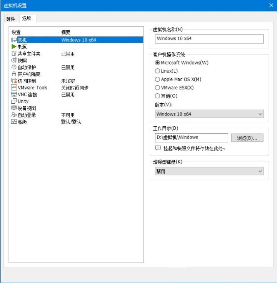Image resolution: width=277 pixels, height=283 pixels.
Task: Select the 共享文件夹 row label
Action: [x=29, y=54]
